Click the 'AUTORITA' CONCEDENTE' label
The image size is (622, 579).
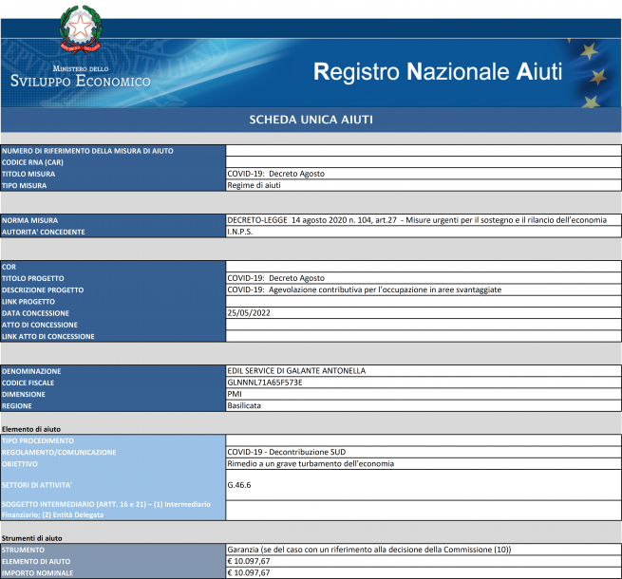44,232
